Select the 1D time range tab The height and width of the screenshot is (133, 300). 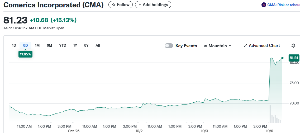(14, 45)
